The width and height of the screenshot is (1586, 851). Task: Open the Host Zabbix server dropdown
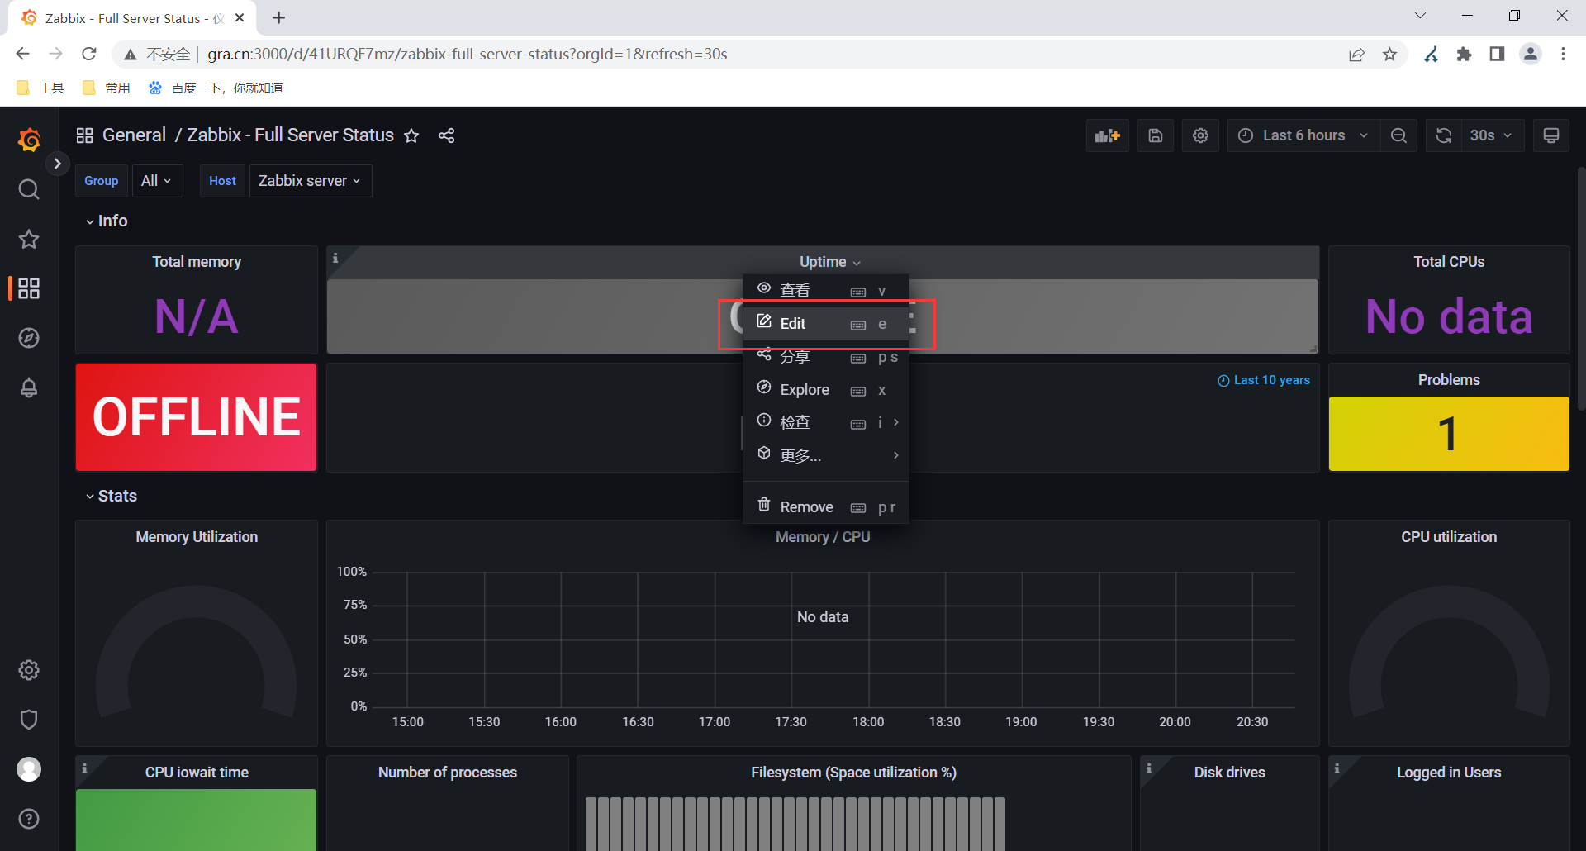point(310,181)
